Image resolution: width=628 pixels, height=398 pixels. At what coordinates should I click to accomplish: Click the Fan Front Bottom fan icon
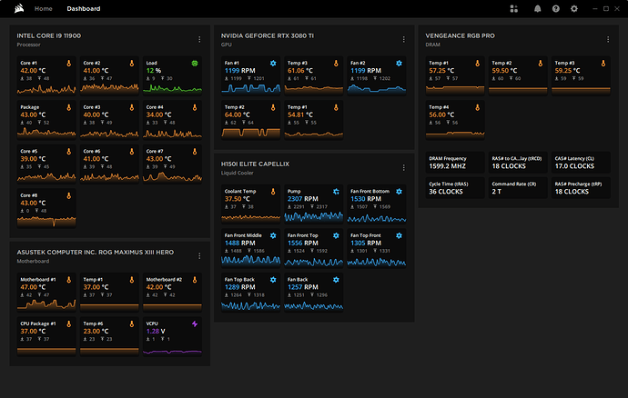click(399, 192)
